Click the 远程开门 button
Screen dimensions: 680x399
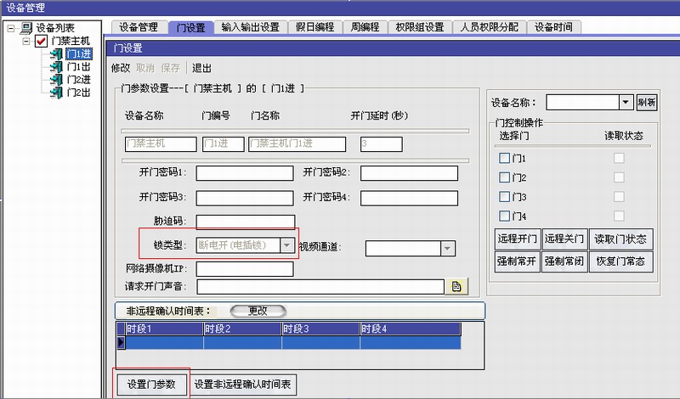[516, 239]
